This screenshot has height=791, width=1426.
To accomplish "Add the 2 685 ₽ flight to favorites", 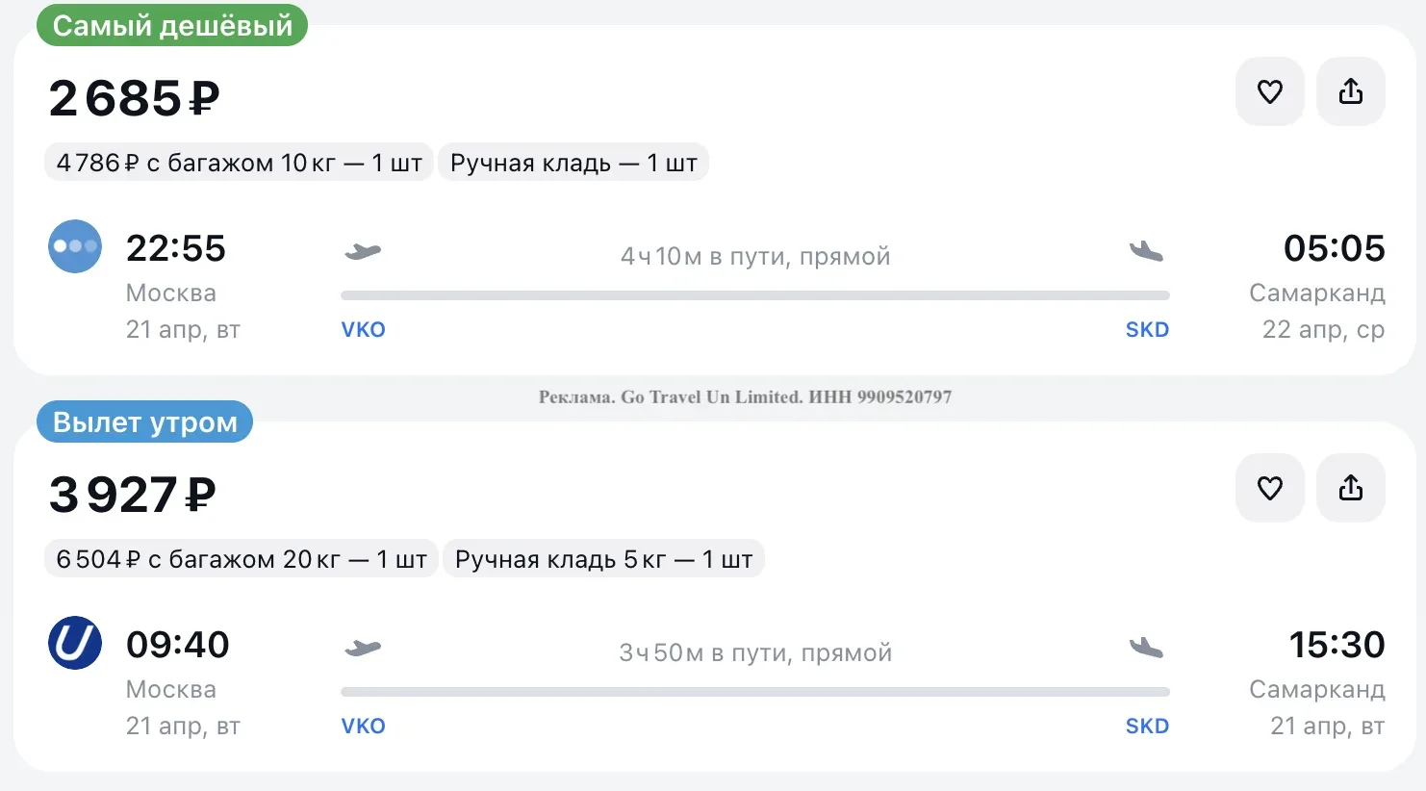I will (x=1269, y=91).
